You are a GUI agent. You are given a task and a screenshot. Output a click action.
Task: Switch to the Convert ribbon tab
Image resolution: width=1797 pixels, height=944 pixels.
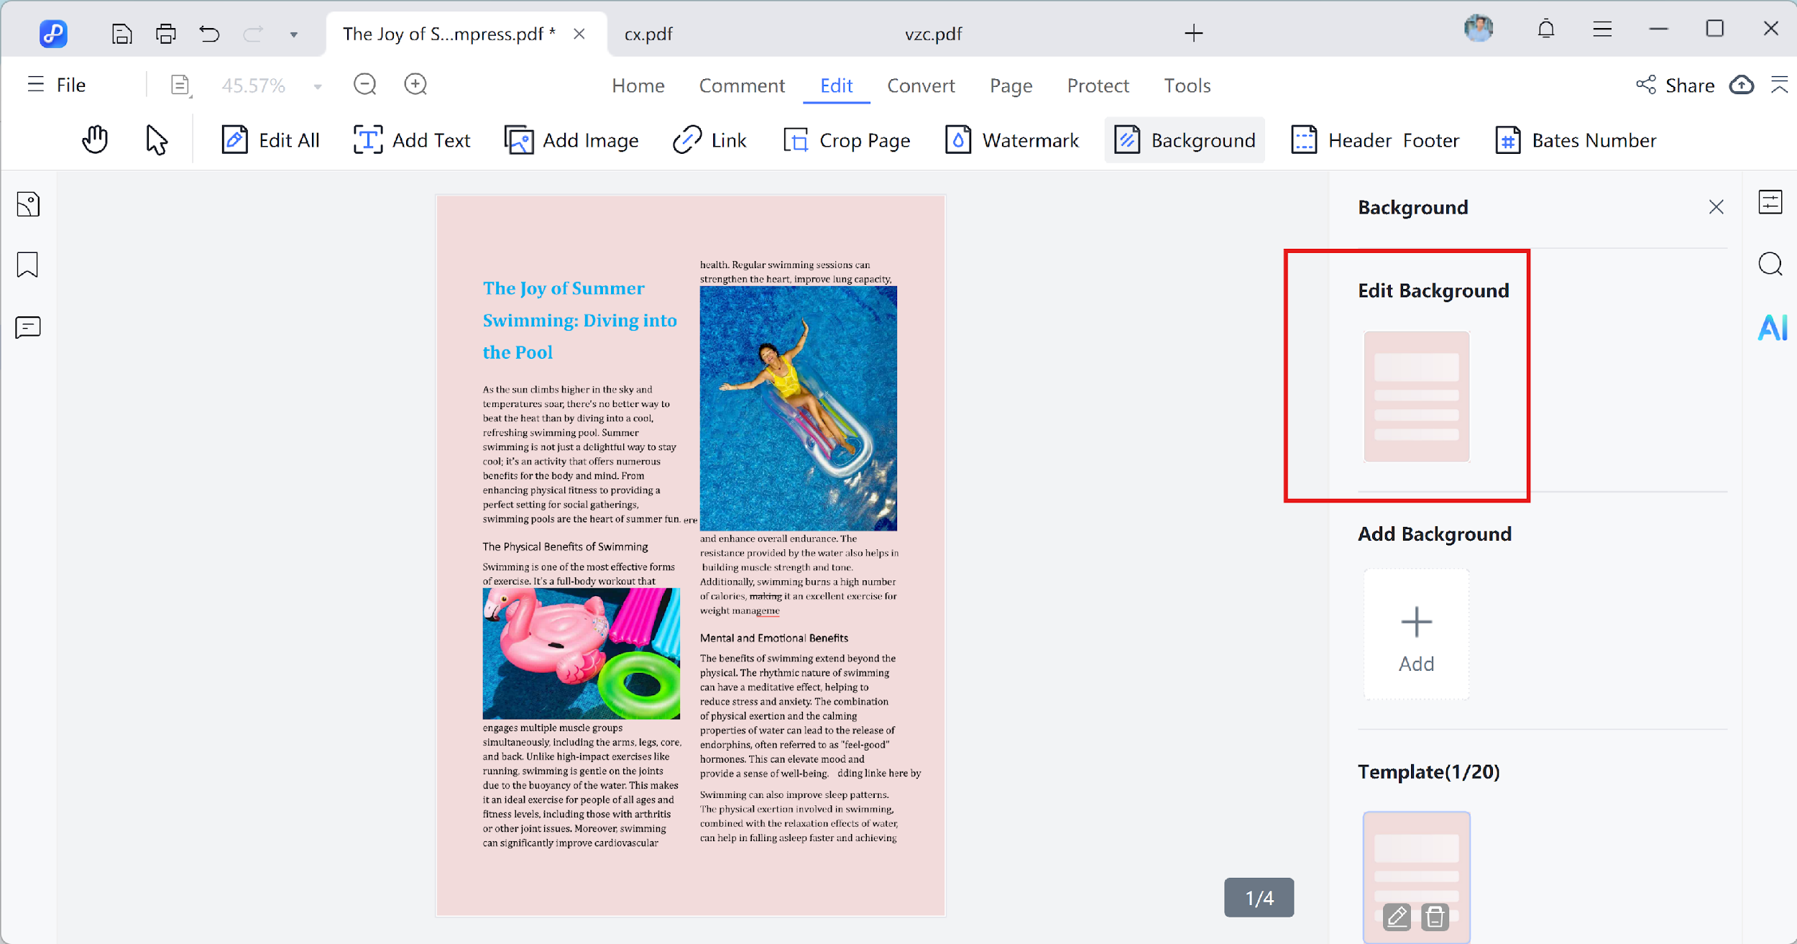click(x=921, y=85)
